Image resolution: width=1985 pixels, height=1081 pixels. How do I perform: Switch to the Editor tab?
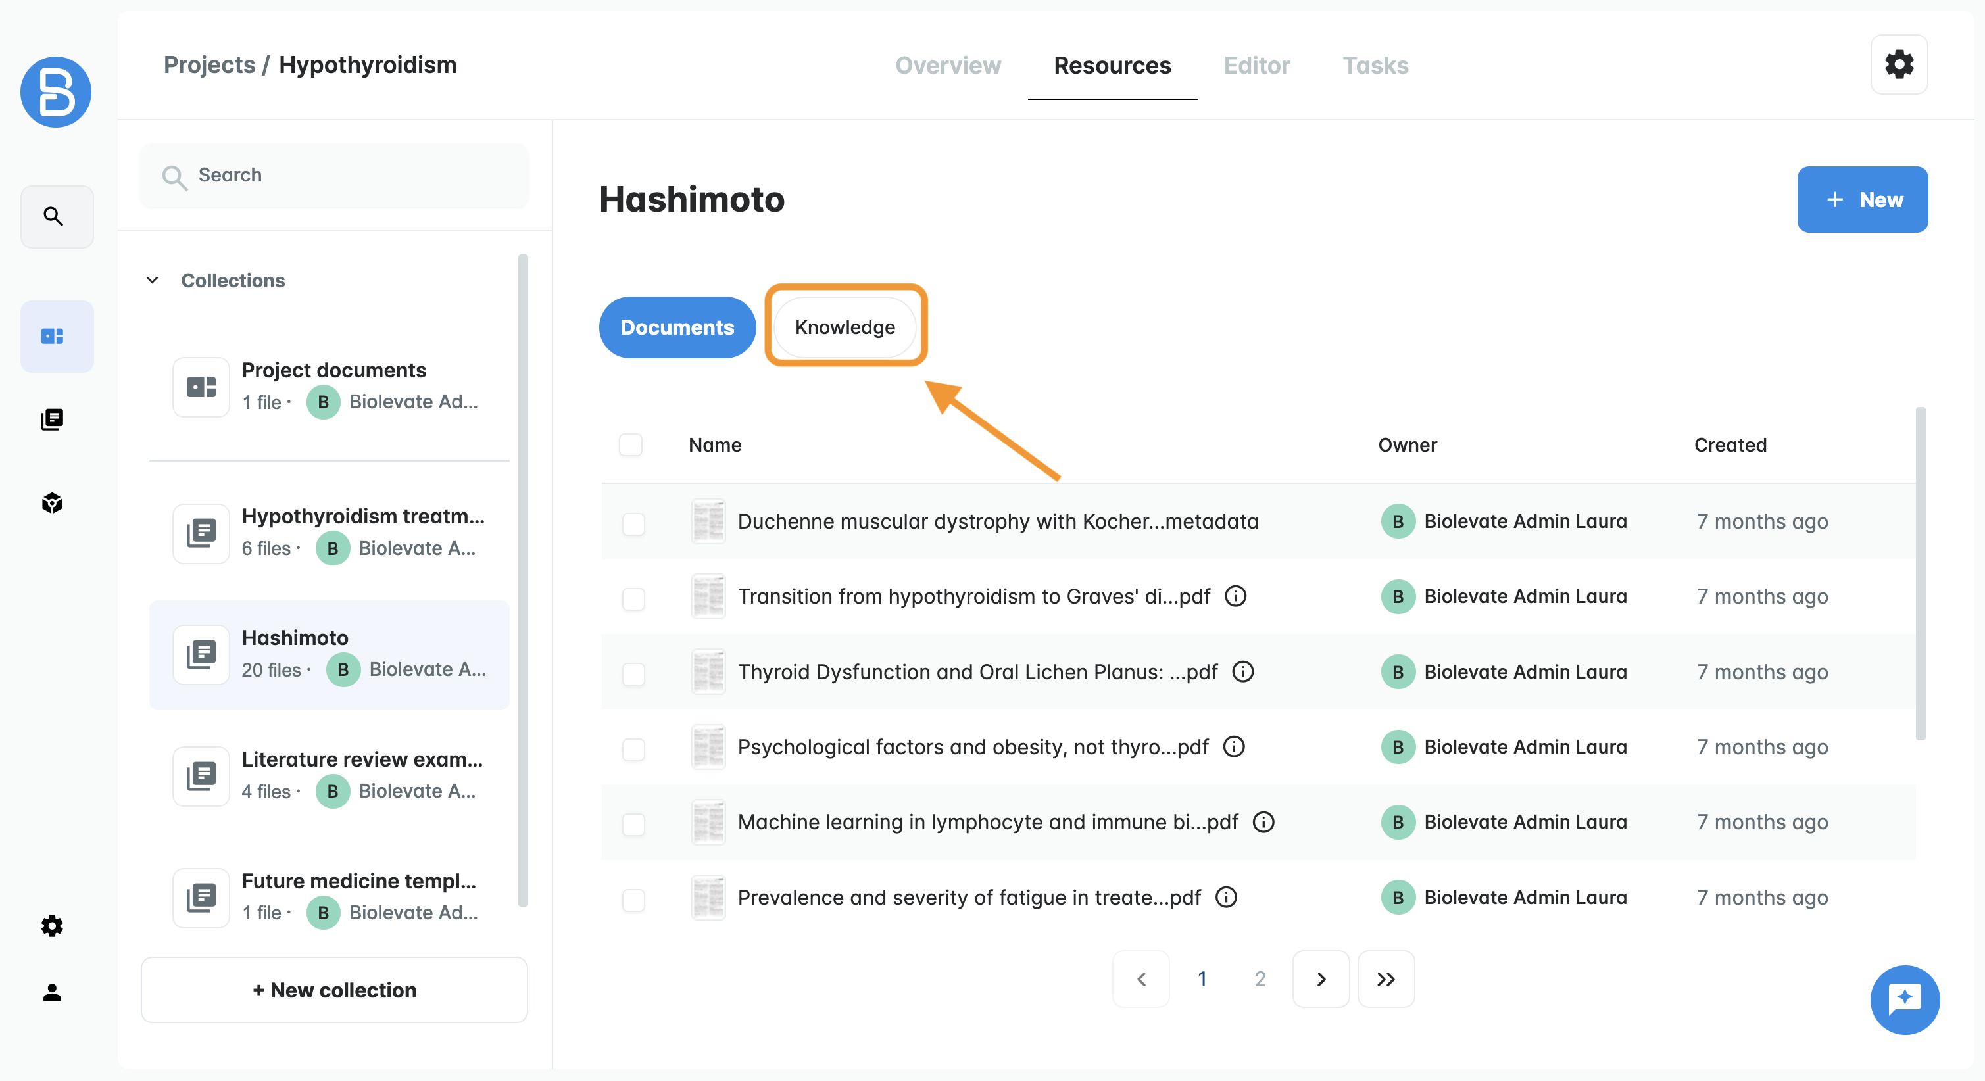pos(1256,66)
